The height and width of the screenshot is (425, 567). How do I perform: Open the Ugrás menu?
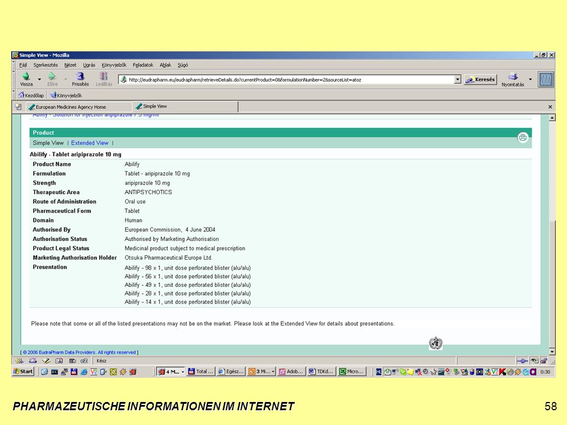[x=89, y=65]
